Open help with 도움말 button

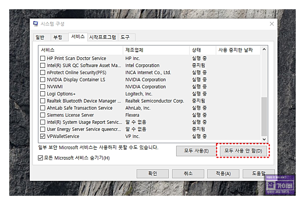pyautogui.click(x=259, y=173)
